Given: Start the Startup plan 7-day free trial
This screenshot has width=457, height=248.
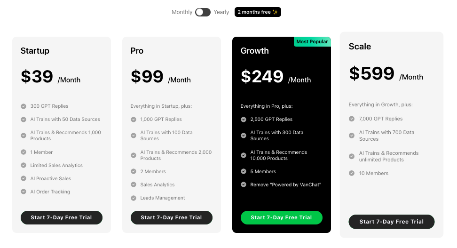Looking at the screenshot, I should (x=62, y=217).
